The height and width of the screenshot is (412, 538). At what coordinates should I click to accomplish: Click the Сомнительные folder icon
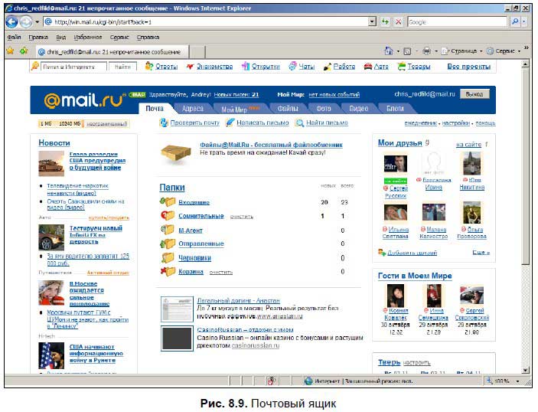[168, 215]
